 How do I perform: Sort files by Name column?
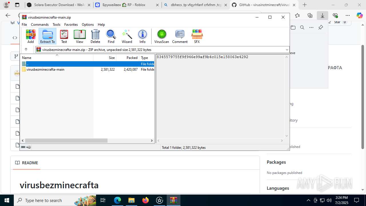57,58
